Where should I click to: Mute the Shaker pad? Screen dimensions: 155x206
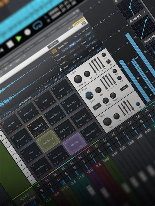[x=61, y=97]
